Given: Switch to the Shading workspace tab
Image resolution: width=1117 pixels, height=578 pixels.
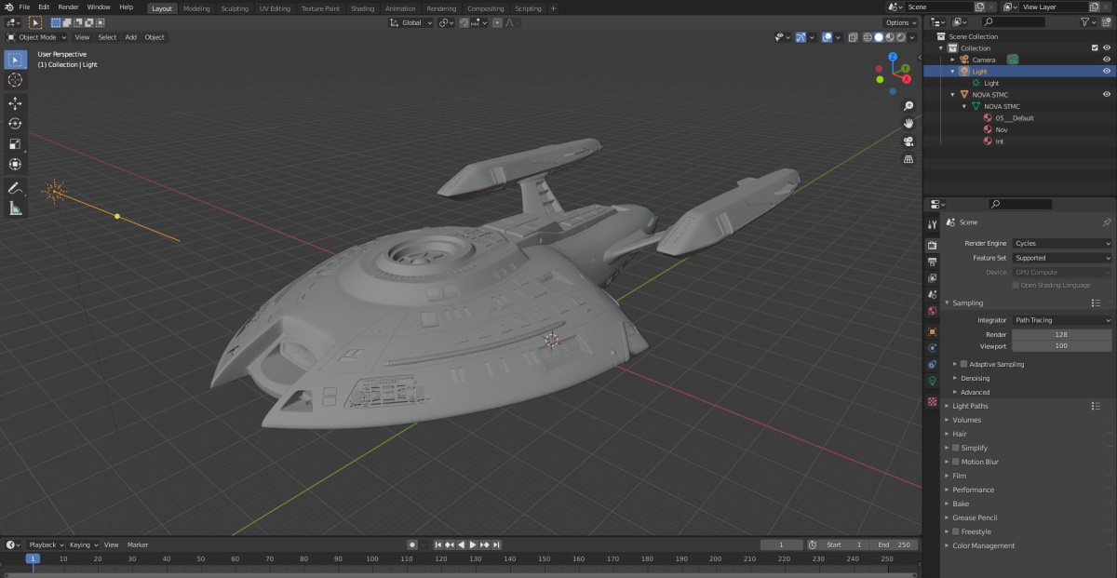Looking at the screenshot, I should coord(362,8).
